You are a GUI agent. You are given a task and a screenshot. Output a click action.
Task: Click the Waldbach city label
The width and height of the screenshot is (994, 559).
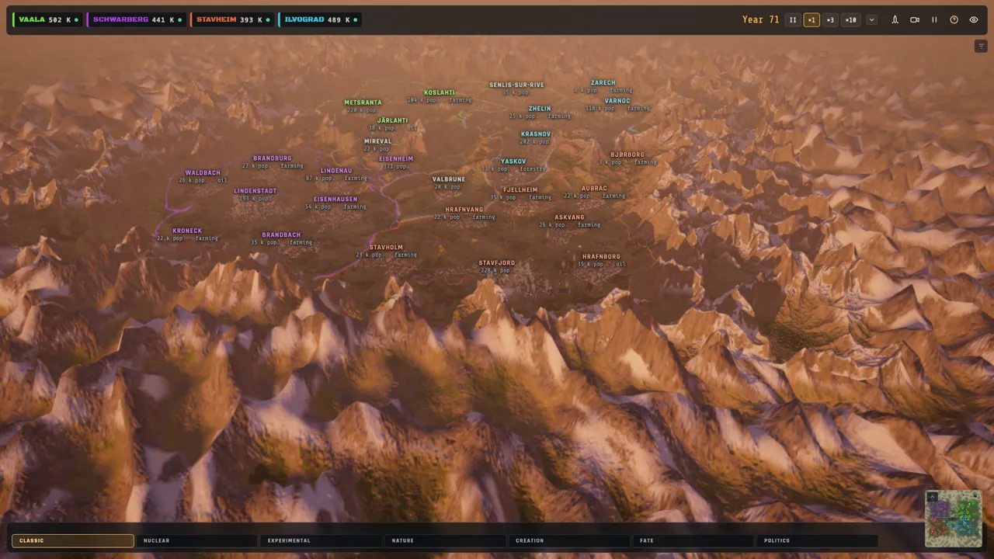tap(203, 173)
